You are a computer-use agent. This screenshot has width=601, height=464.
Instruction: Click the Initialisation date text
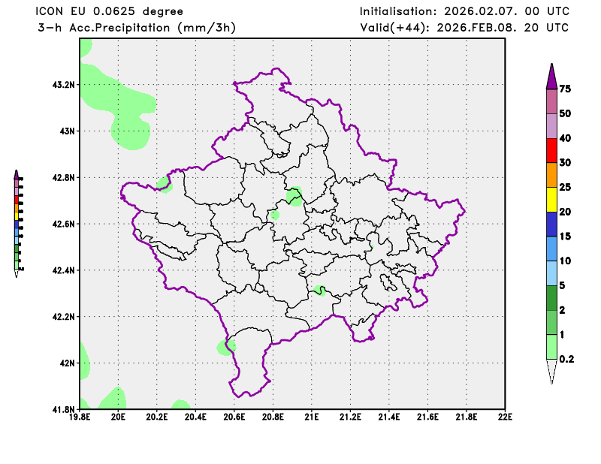pyautogui.click(x=464, y=11)
